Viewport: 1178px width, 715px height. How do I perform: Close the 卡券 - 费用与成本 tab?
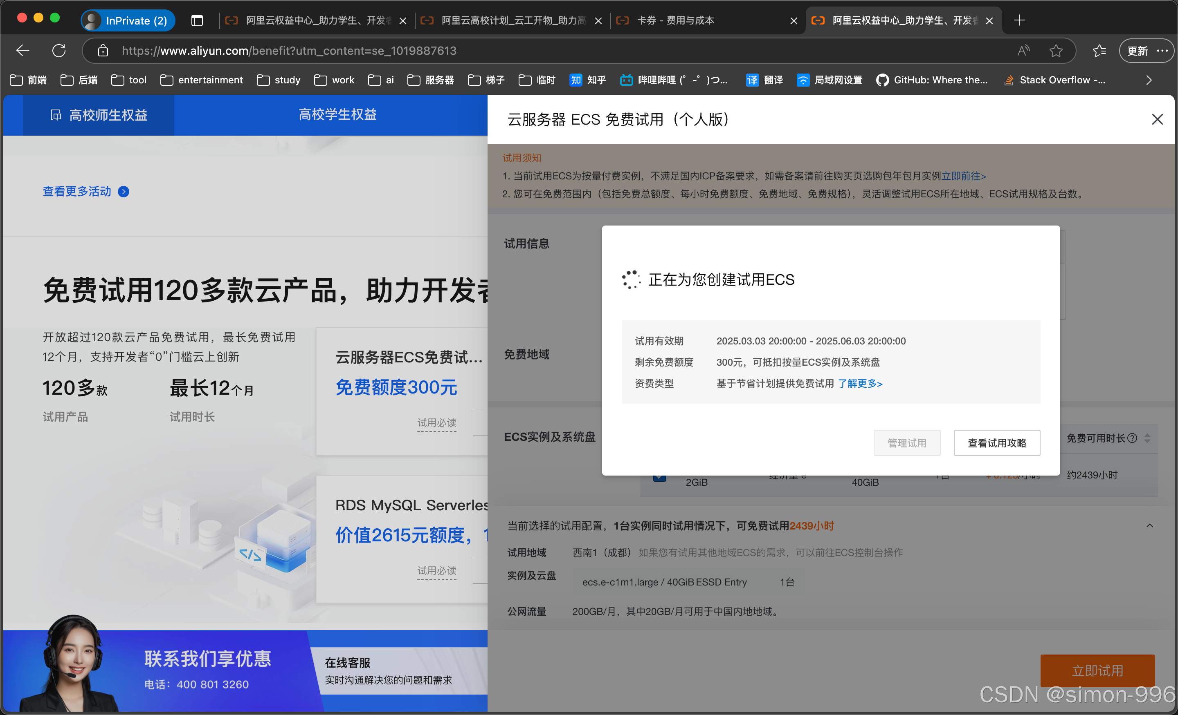(x=794, y=20)
